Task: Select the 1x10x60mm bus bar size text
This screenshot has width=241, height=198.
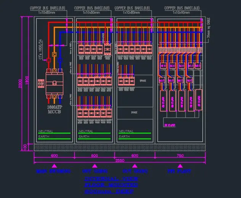Action: click(181, 13)
